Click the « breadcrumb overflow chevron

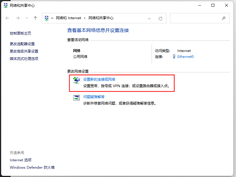(x=52, y=18)
